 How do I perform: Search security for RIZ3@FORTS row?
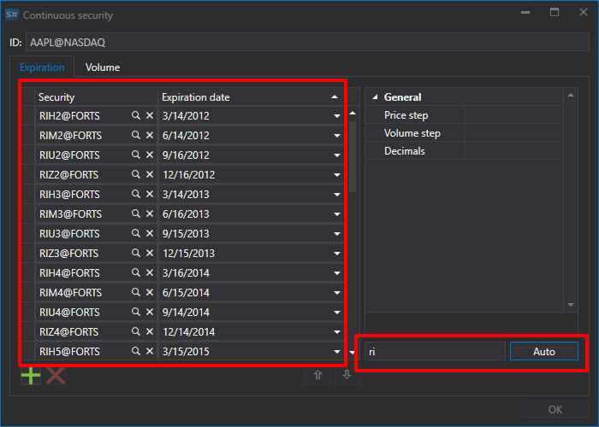(x=135, y=253)
